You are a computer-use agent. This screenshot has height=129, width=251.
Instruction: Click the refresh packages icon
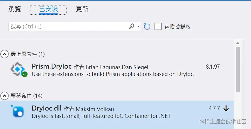[x=147, y=27]
